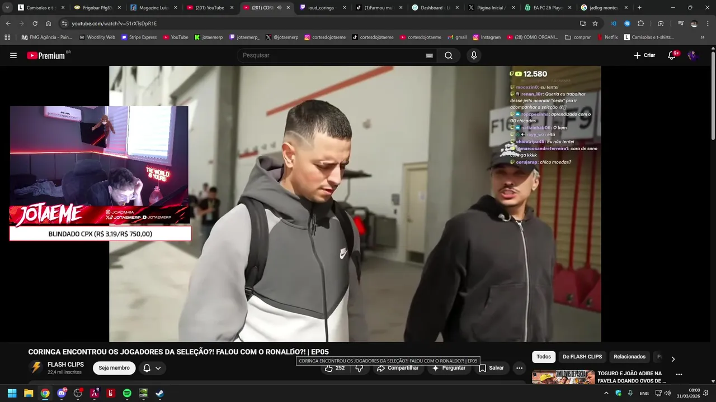This screenshot has width=716, height=402.
Task: Open the YouTube guide hamburger menu
Action: [x=13, y=55]
